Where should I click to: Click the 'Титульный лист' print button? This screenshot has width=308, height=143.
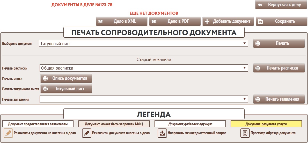point(66,89)
